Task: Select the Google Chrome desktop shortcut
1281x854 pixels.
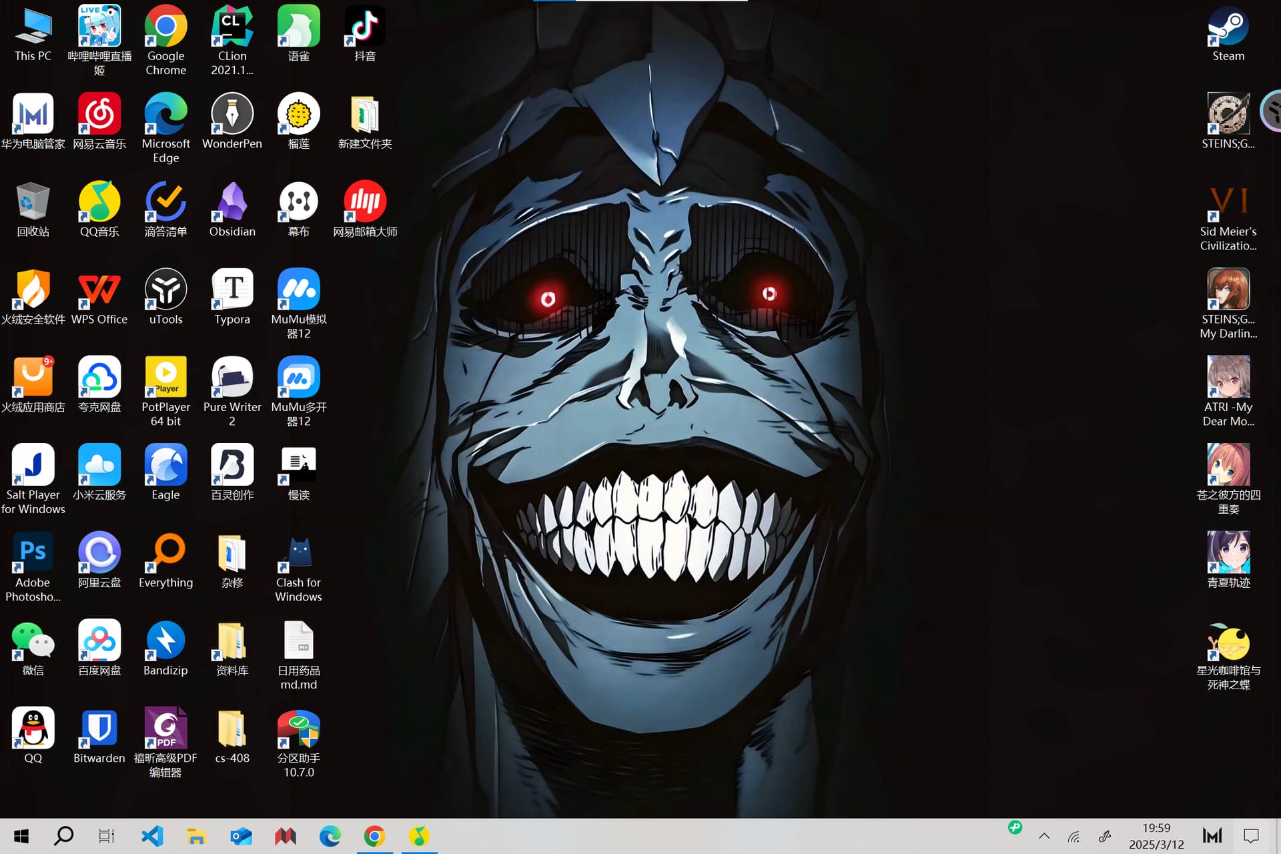Action: point(165,41)
